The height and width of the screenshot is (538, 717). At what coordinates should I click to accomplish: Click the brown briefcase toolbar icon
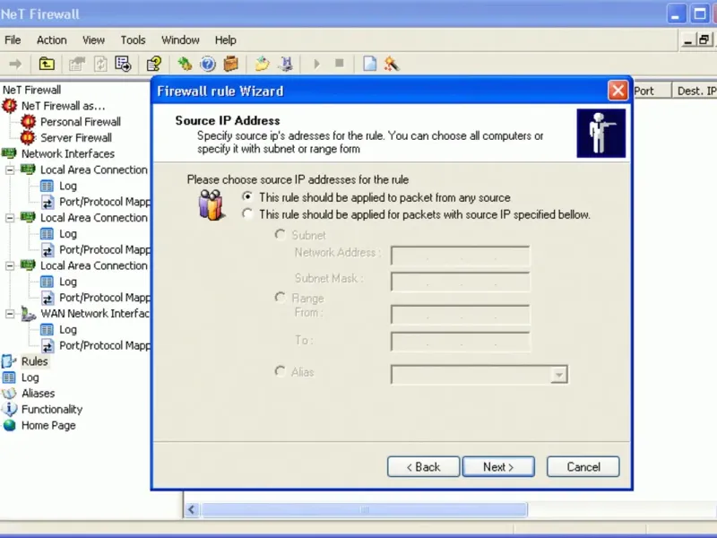pyautogui.click(x=231, y=64)
